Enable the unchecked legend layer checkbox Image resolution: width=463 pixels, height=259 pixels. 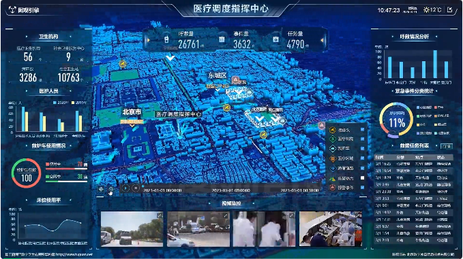point(362,178)
